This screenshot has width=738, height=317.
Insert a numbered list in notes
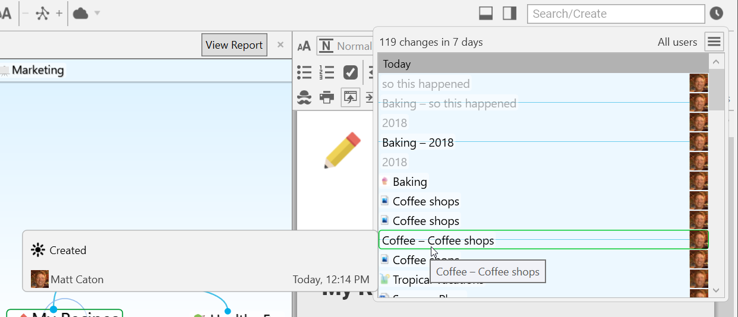tap(327, 72)
